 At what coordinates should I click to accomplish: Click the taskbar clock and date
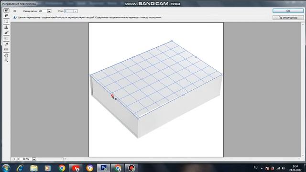click(x=295, y=168)
